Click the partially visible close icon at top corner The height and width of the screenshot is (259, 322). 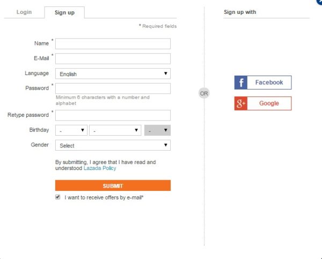319,2
